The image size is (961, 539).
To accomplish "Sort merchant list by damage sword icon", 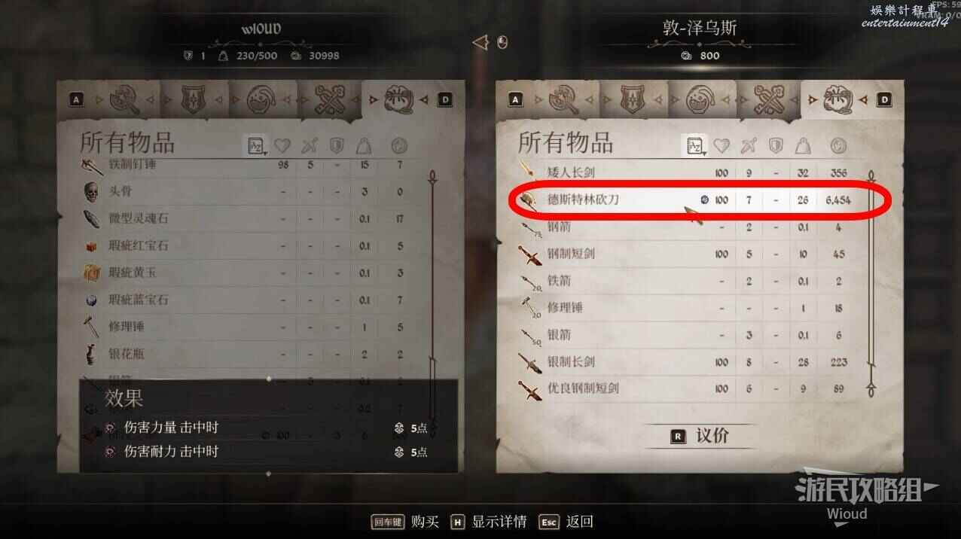I will [x=748, y=145].
